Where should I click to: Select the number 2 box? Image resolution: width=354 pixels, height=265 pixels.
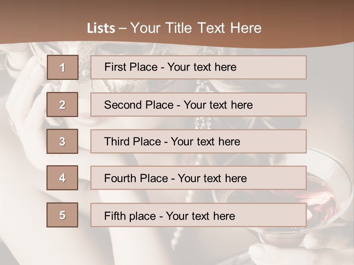coord(62,105)
